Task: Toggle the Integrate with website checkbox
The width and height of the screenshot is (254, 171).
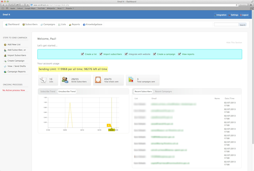Action: coord(126,54)
